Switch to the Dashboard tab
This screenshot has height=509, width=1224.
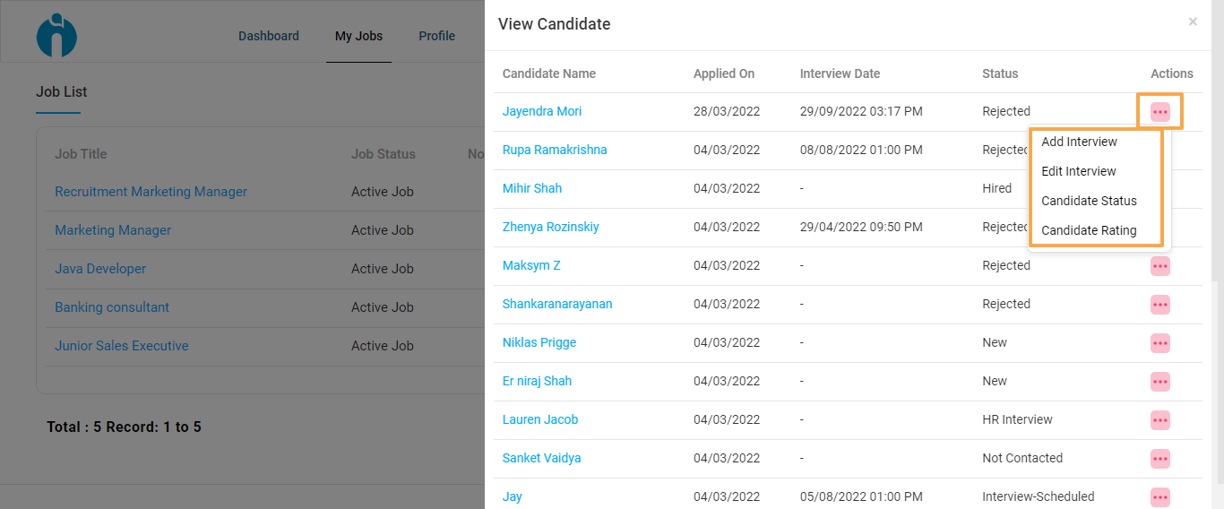tap(269, 36)
